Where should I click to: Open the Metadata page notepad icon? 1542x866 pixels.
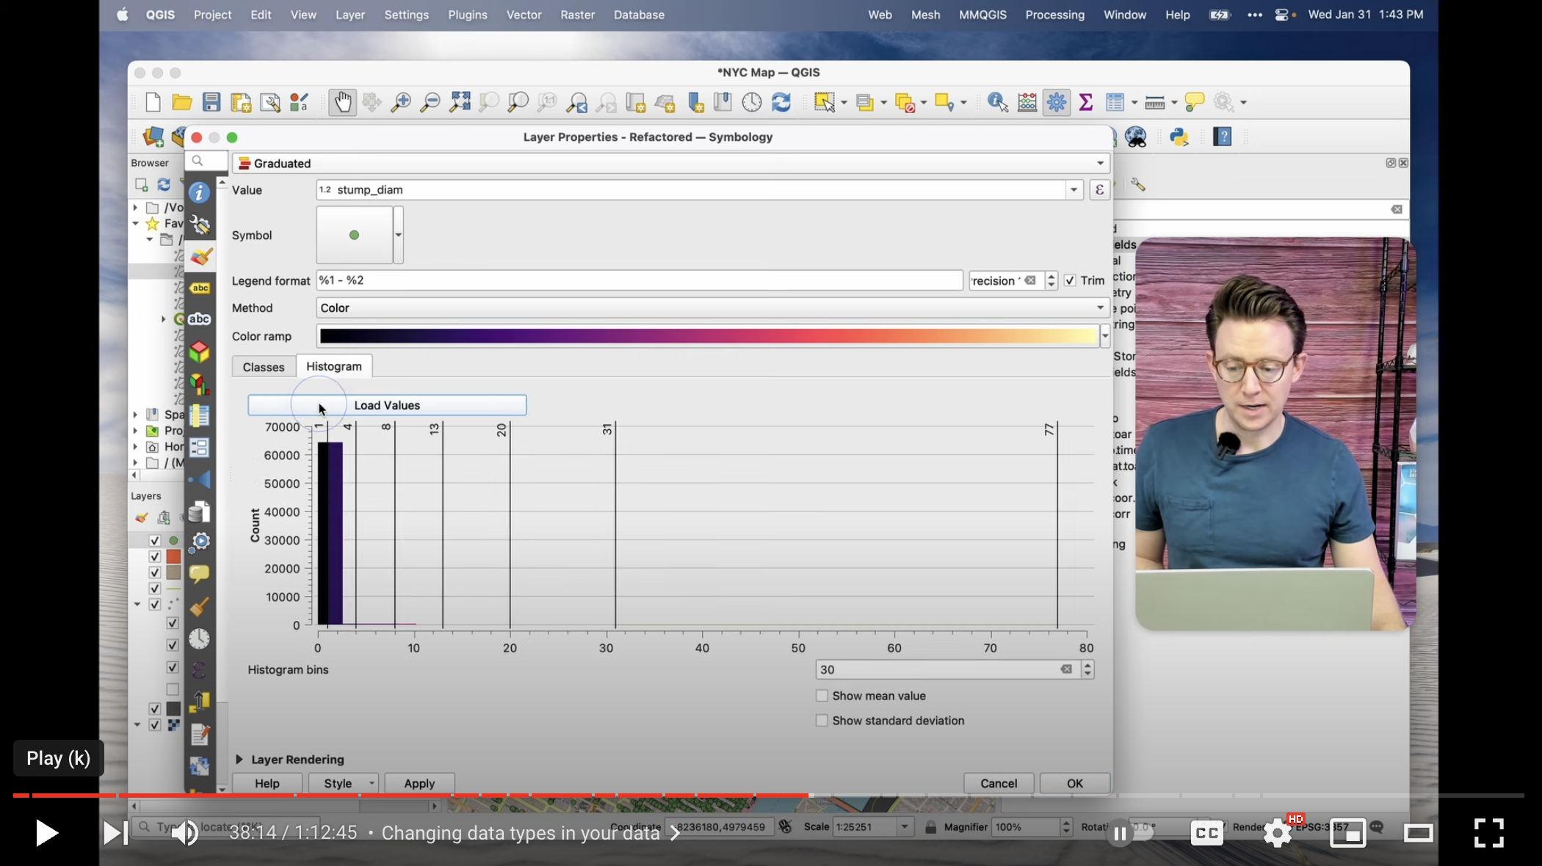[x=199, y=734]
